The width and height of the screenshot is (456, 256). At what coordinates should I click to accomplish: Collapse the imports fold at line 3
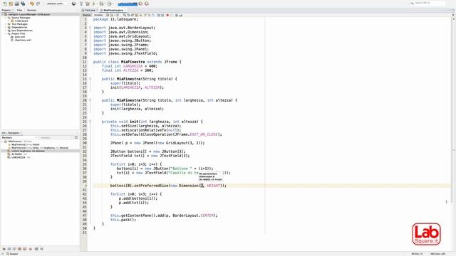tap(90, 28)
